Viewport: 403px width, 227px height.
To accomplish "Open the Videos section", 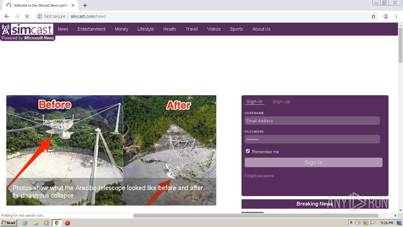I will [214, 29].
